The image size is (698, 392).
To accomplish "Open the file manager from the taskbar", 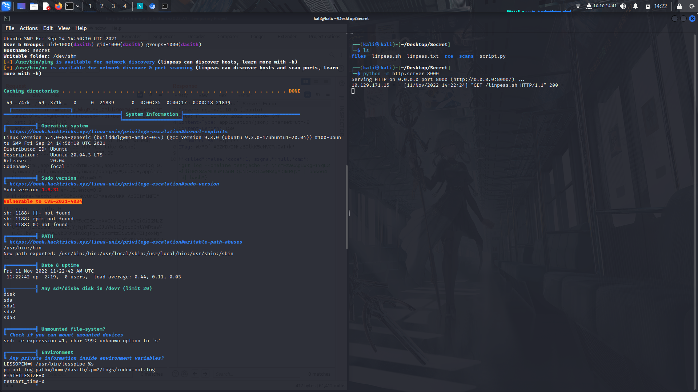I will pyautogui.click(x=33, y=6).
